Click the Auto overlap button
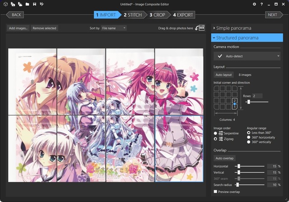289x202 pixels. [x=224, y=158]
